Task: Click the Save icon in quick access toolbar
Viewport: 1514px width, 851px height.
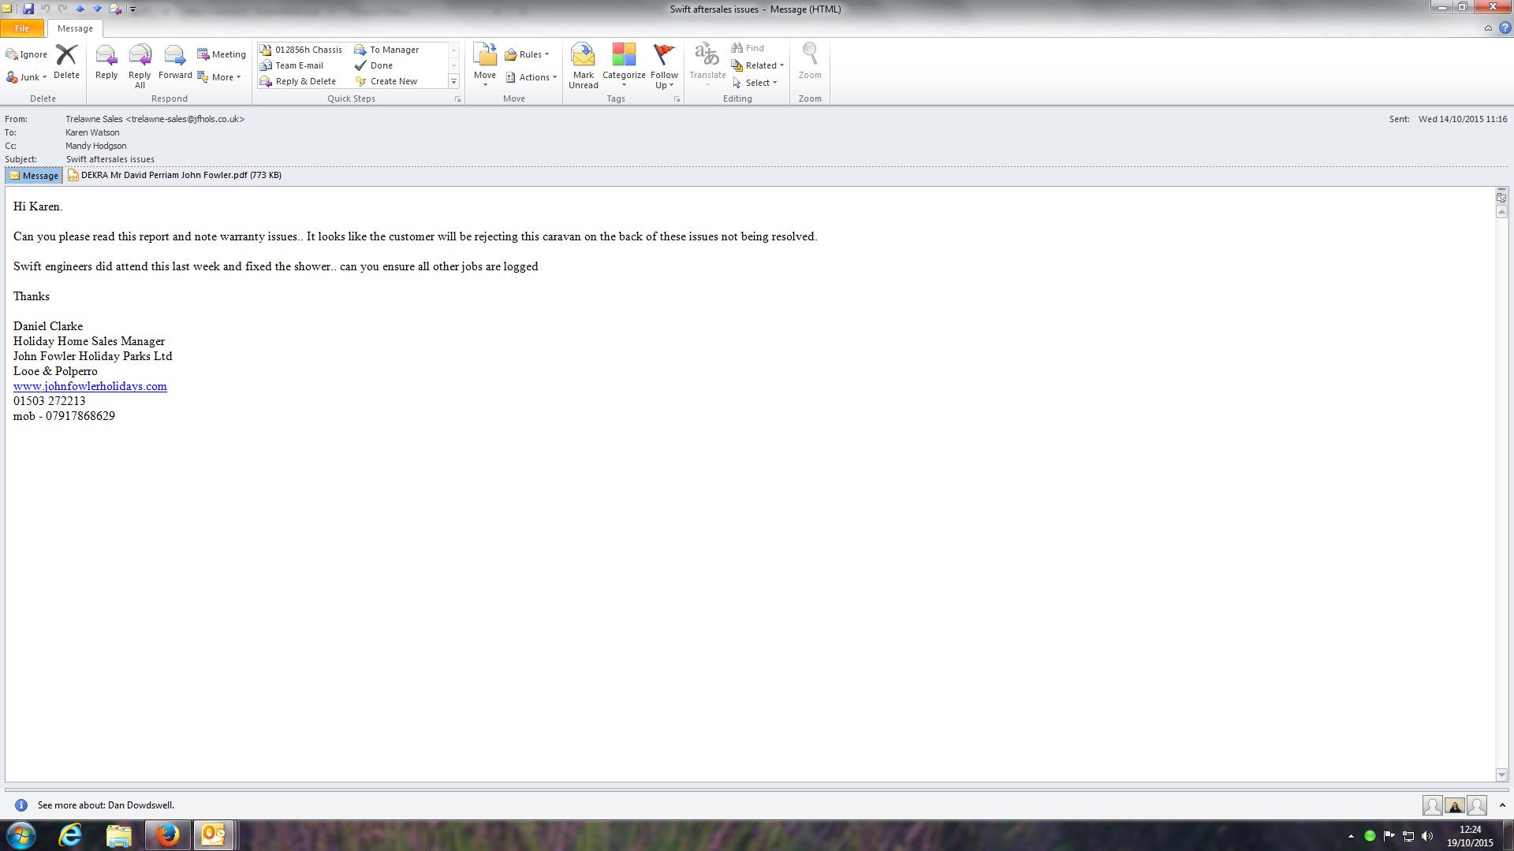Action: click(28, 9)
